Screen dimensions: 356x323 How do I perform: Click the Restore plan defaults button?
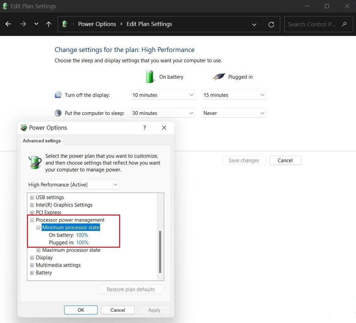pos(130,289)
